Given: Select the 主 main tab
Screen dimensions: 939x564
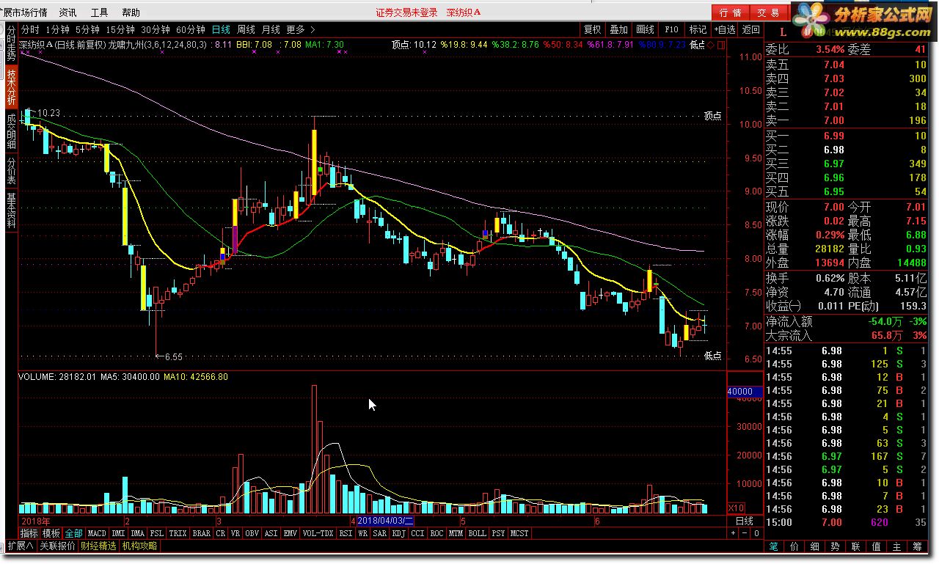Looking at the screenshot, I should tap(897, 546).
